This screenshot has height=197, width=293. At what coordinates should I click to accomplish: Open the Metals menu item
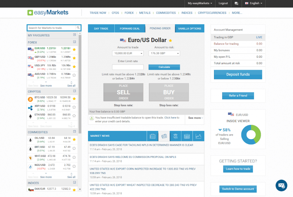click(145, 13)
